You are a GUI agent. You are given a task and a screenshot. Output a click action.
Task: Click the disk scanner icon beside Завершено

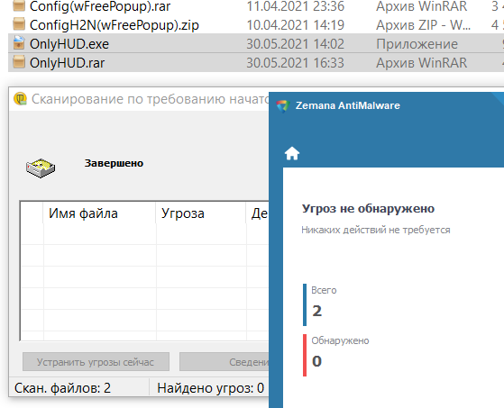[x=41, y=168]
